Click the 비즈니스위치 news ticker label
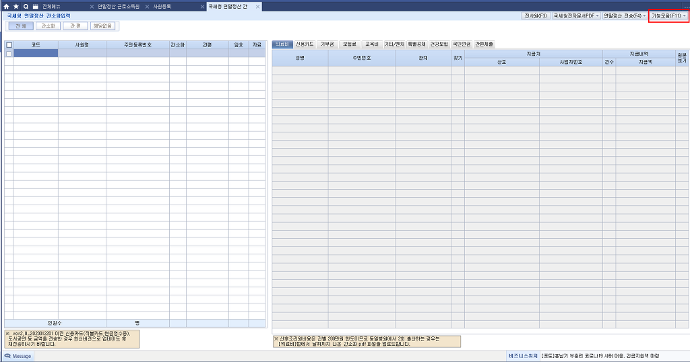The height and width of the screenshot is (362, 690). [523, 356]
